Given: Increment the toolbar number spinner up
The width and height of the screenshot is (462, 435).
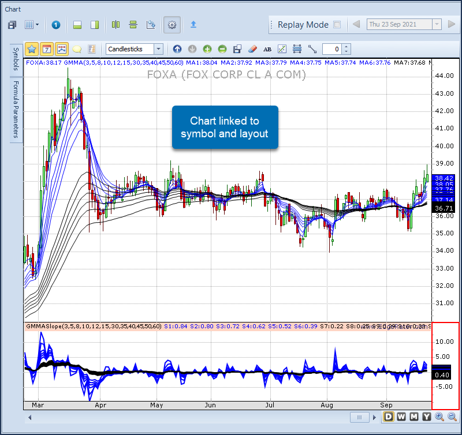Looking at the screenshot, I should (x=346, y=47).
